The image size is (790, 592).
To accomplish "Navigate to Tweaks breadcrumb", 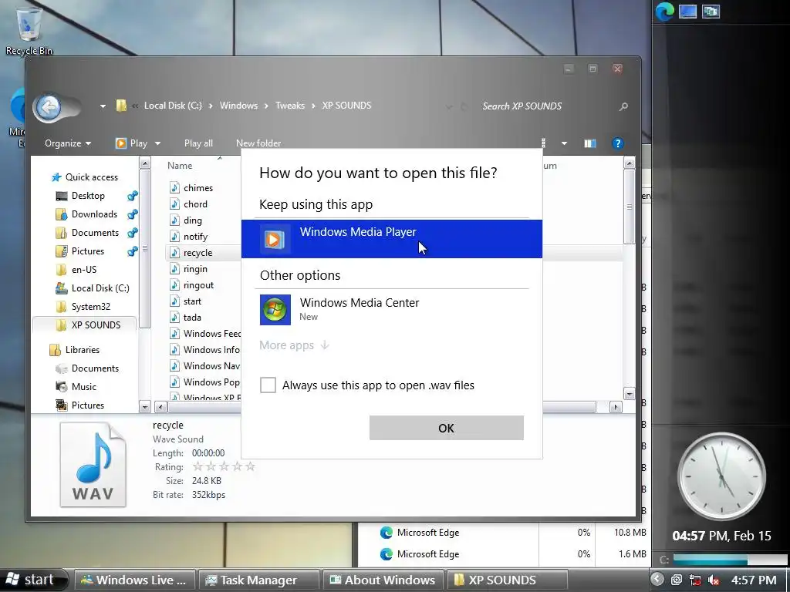I will point(290,106).
